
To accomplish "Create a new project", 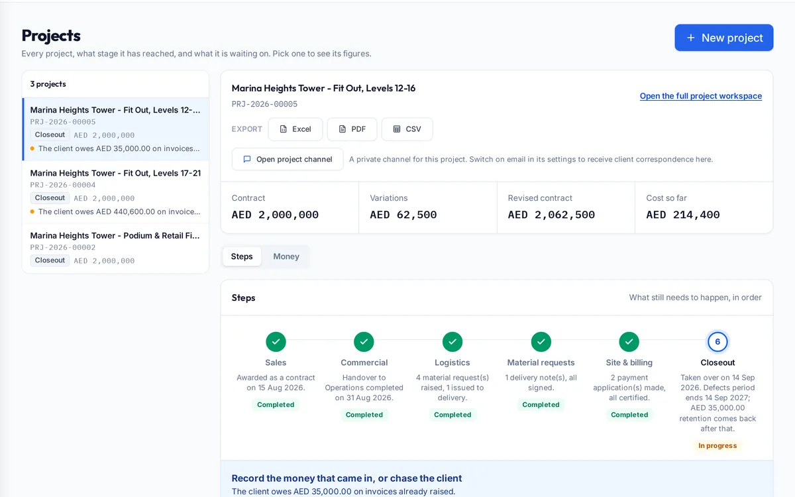I will (724, 38).
